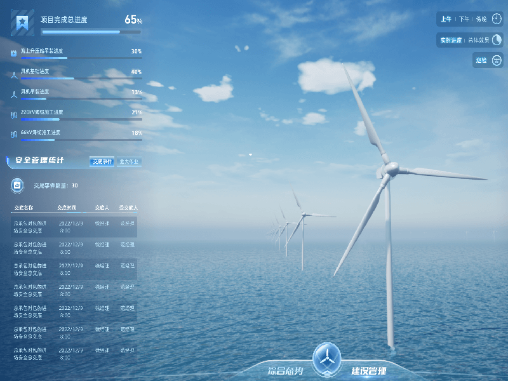
Task: Click the 巡检 button
Action: [481, 60]
